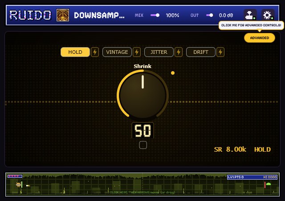The image size is (285, 201).
Task: Click the green enemy in the mini game
Action: click(x=269, y=184)
